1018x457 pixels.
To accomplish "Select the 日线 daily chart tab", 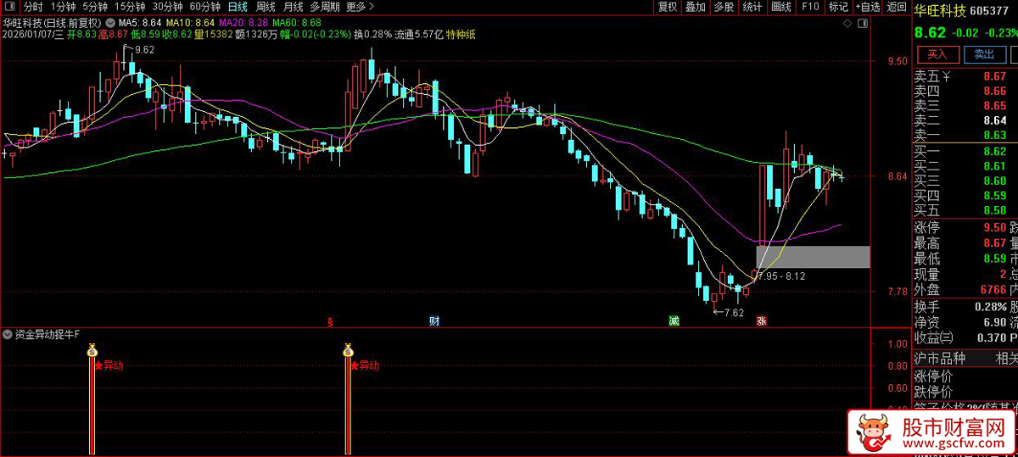I will [238, 7].
